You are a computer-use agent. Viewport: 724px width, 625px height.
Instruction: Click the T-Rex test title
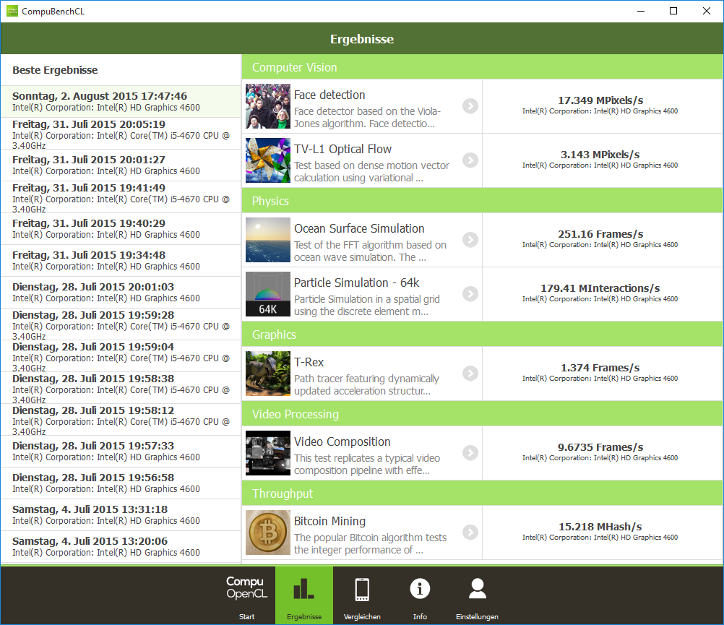(x=309, y=362)
